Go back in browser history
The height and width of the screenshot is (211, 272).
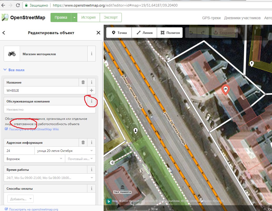(x=3, y=5)
